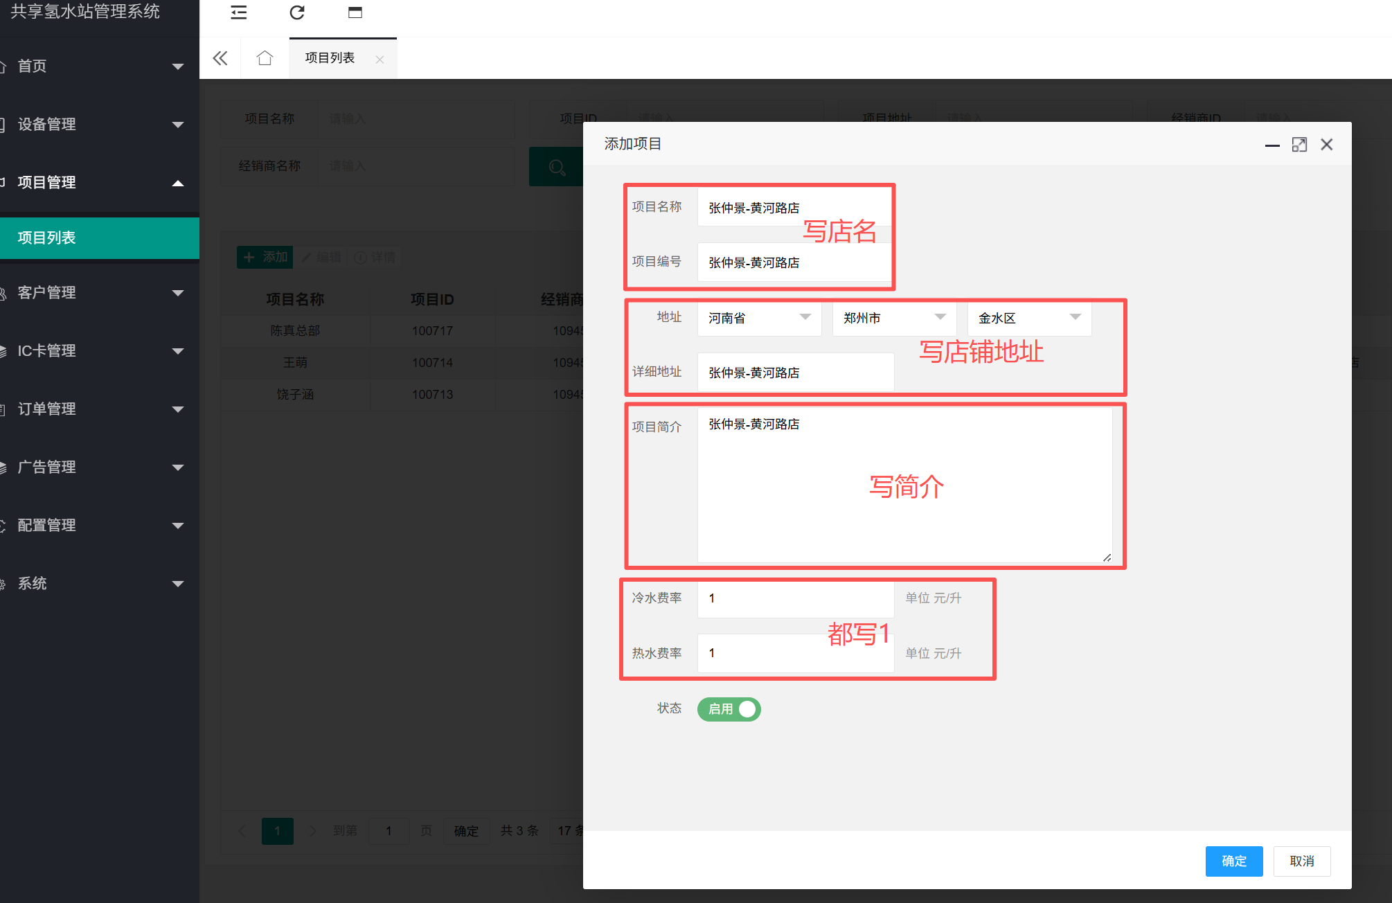The height and width of the screenshot is (903, 1392).
Task: Select 项目列表 in the sidebar
Action: (100, 238)
